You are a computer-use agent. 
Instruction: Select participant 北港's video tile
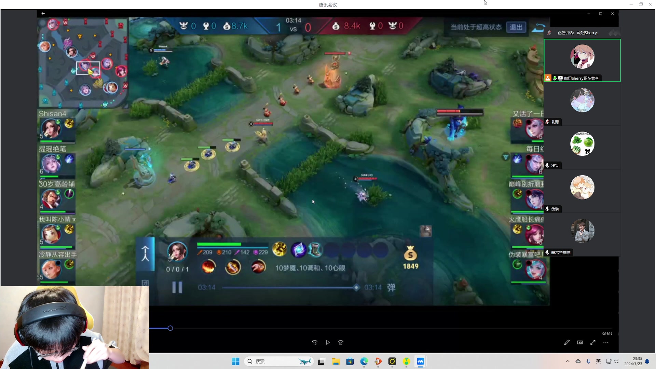(x=582, y=104)
